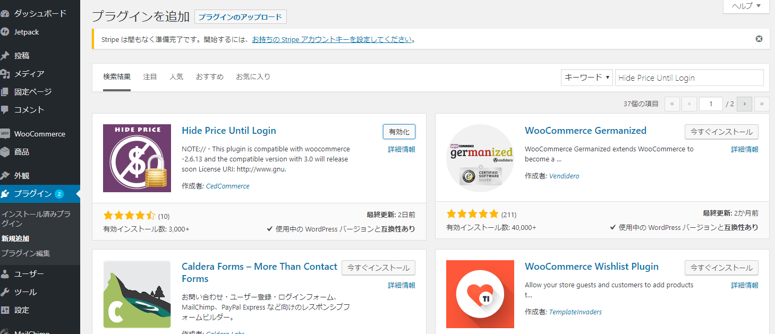Expand the ヘルプ help dropdown
The image size is (775, 334).
point(746,6)
